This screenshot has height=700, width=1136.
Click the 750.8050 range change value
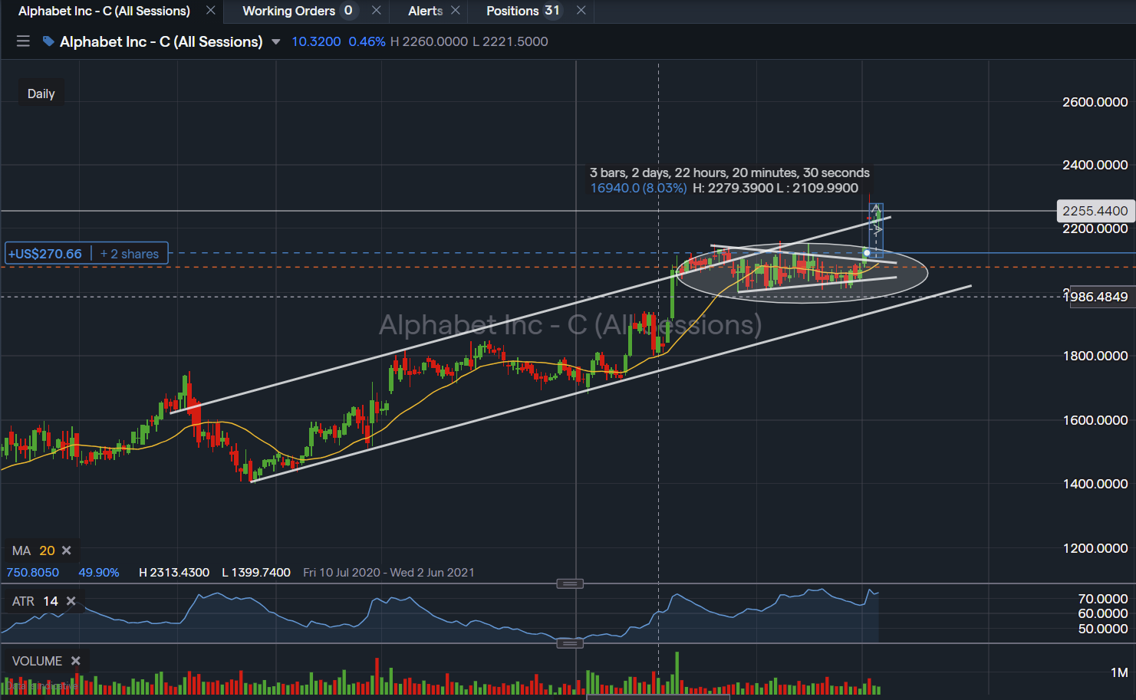(33, 573)
